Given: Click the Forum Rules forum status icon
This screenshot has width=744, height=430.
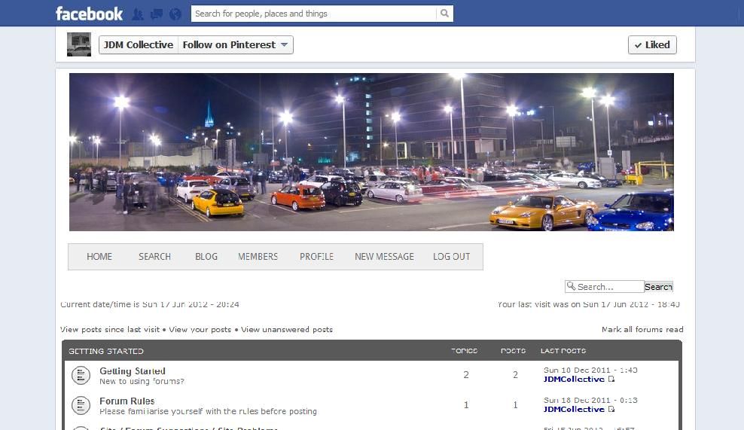Looking at the screenshot, I should point(81,405).
